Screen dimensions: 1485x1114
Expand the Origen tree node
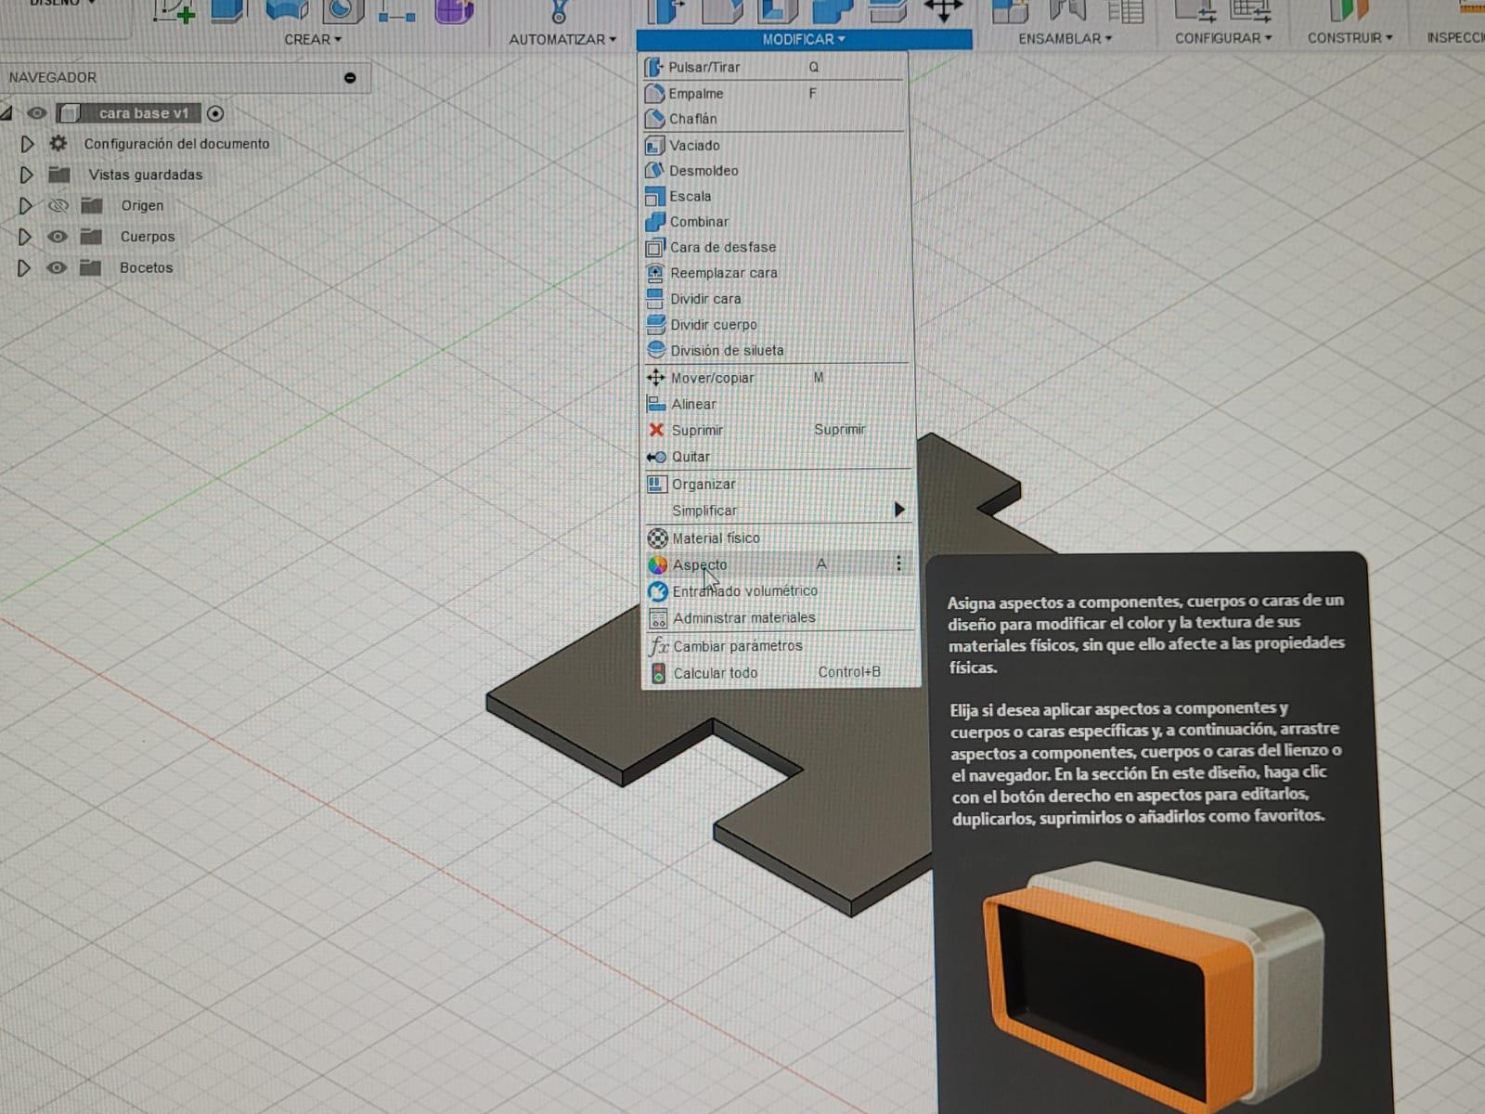[x=25, y=205]
